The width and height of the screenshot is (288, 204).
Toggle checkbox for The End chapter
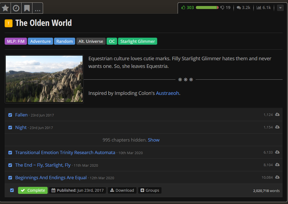(10, 165)
